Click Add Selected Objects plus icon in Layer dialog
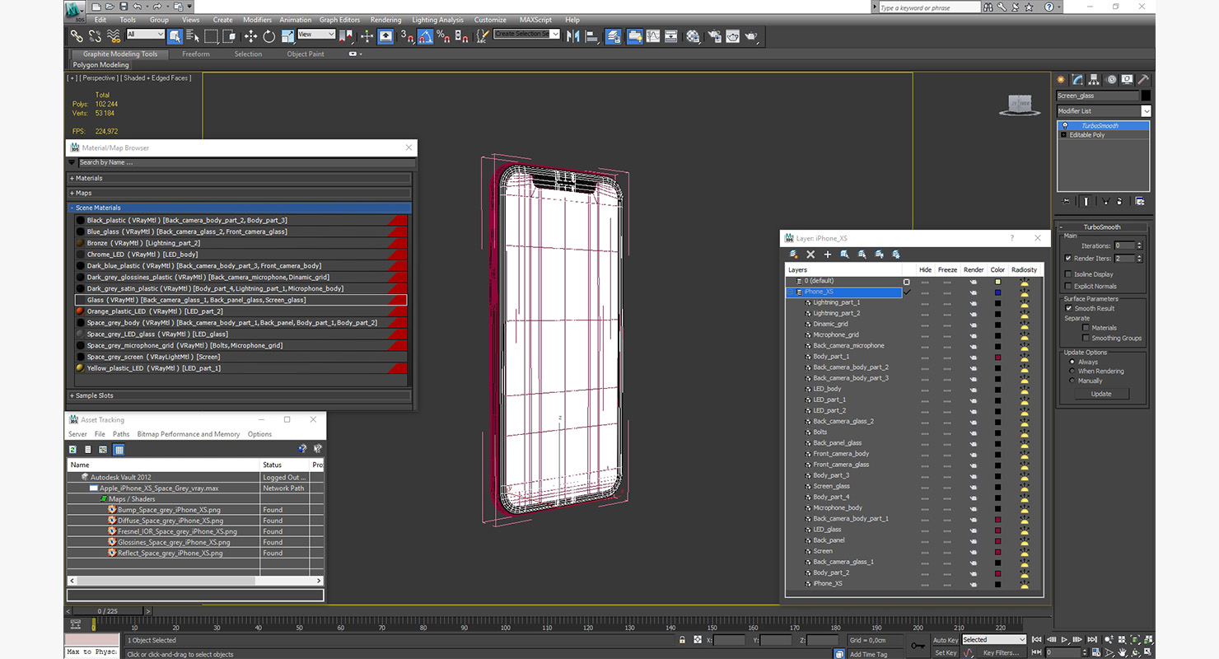Image resolution: width=1219 pixels, height=659 pixels. pos(828,255)
